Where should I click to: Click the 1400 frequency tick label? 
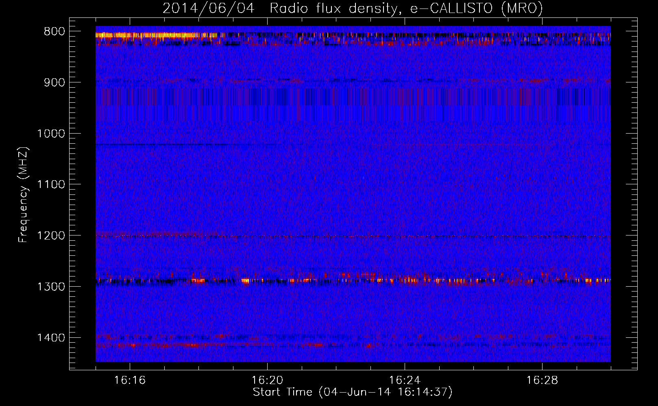coord(51,338)
